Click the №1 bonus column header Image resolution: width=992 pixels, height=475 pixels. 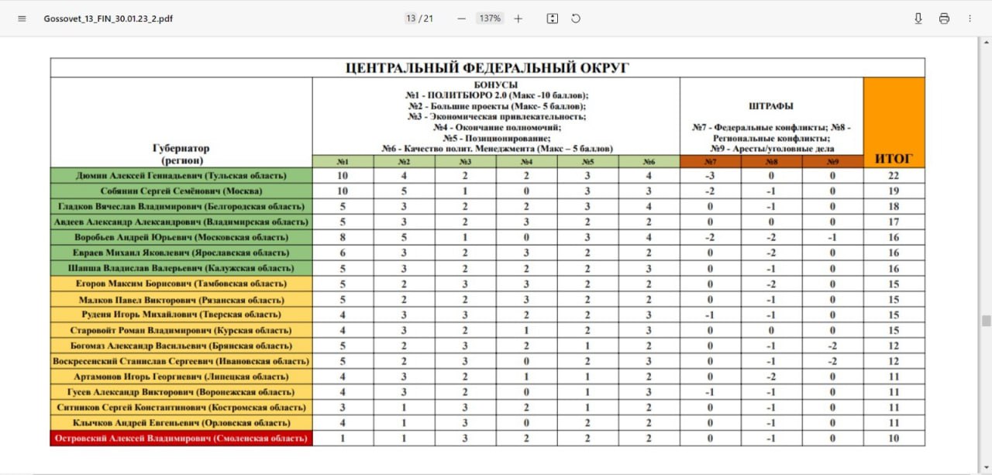343,161
